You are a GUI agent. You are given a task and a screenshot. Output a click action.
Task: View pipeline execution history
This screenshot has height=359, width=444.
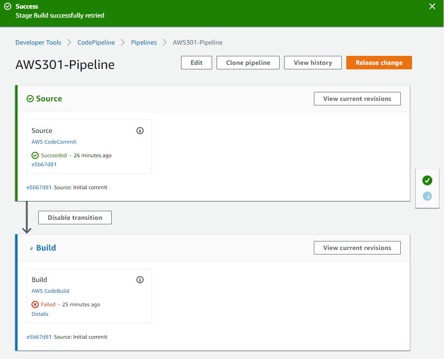(x=313, y=63)
